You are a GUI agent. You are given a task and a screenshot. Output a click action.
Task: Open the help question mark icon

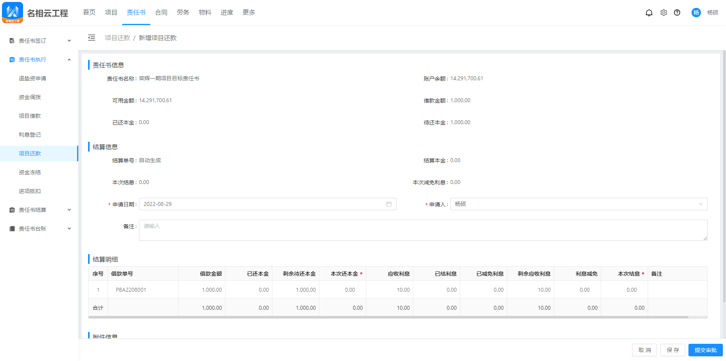pyautogui.click(x=677, y=13)
